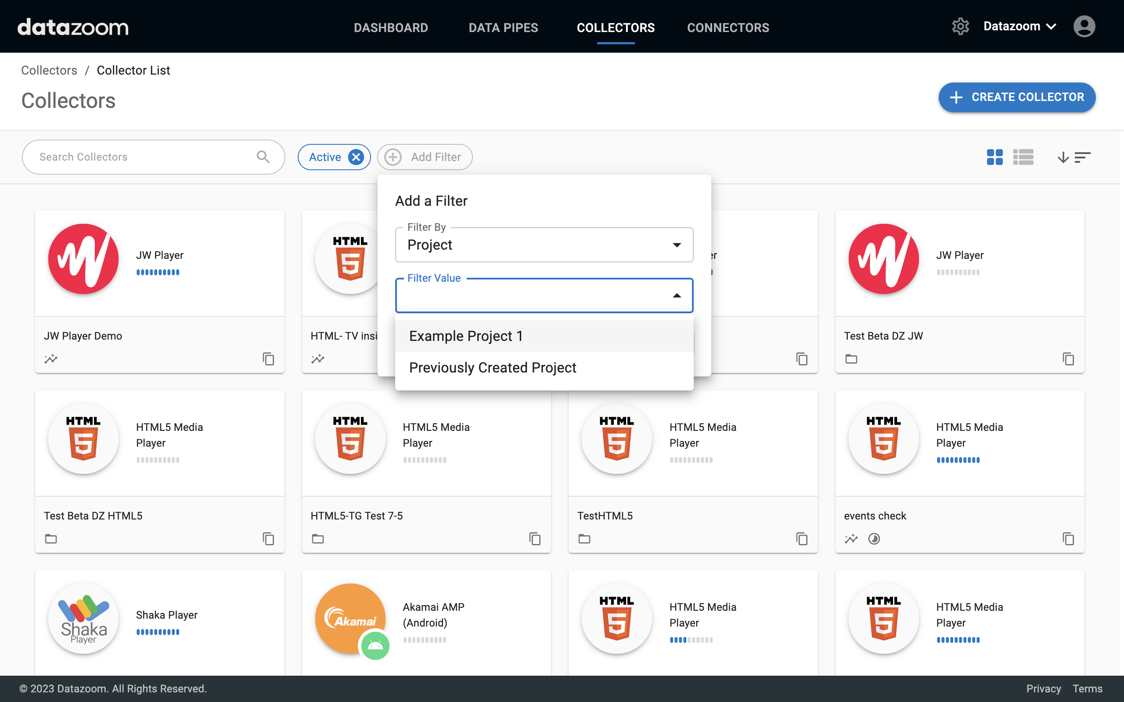Click the Add Filter button
This screenshot has height=702, width=1124.
pos(425,157)
